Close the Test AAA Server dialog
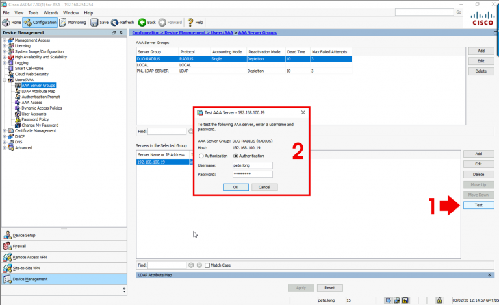The height and width of the screenshot is (305, 499). coord(303,112)
